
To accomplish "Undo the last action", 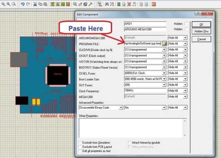I will pyautogui.click(x=23, y=4).
